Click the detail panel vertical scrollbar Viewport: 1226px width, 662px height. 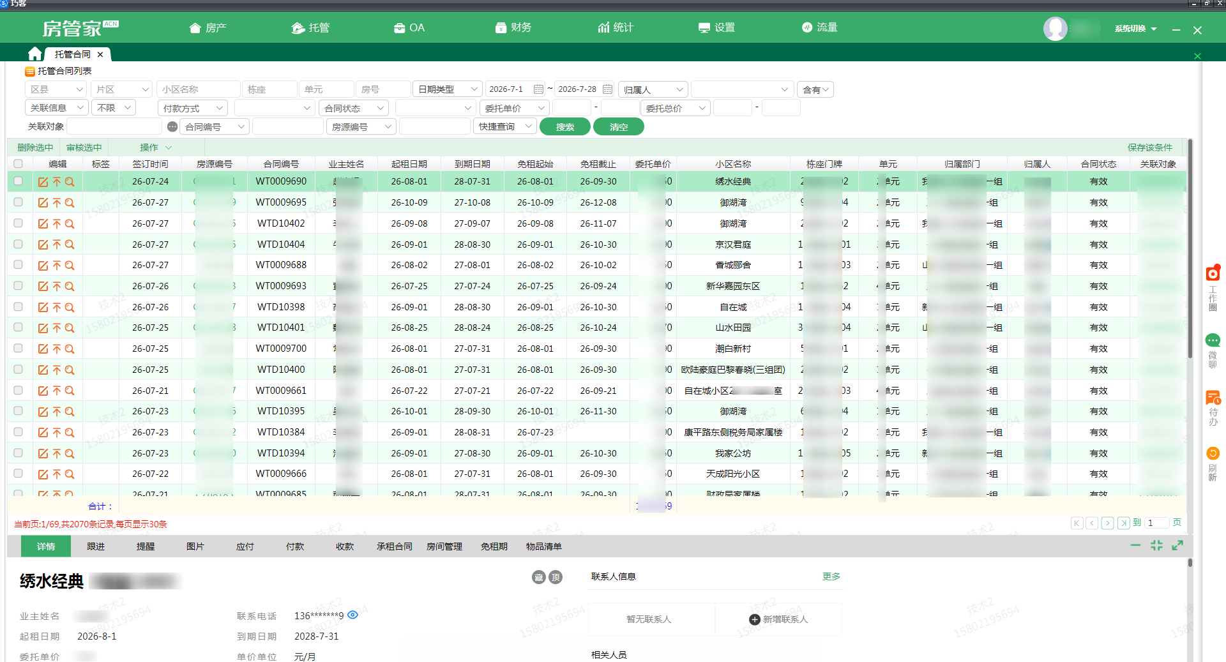pos(1190,563)
